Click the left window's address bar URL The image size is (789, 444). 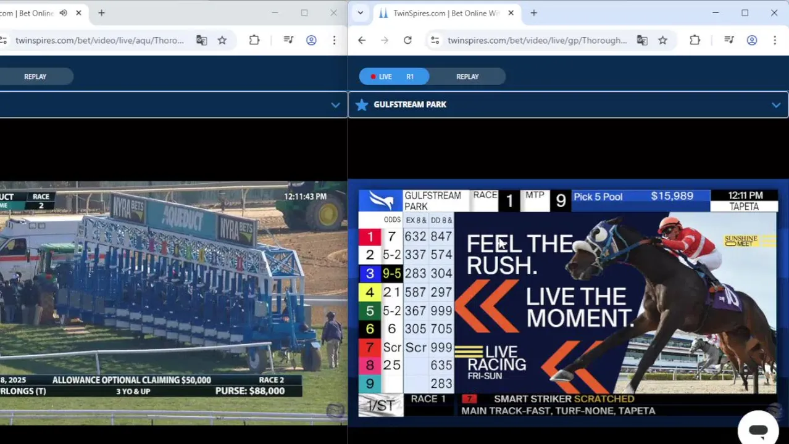click(99, 40)
